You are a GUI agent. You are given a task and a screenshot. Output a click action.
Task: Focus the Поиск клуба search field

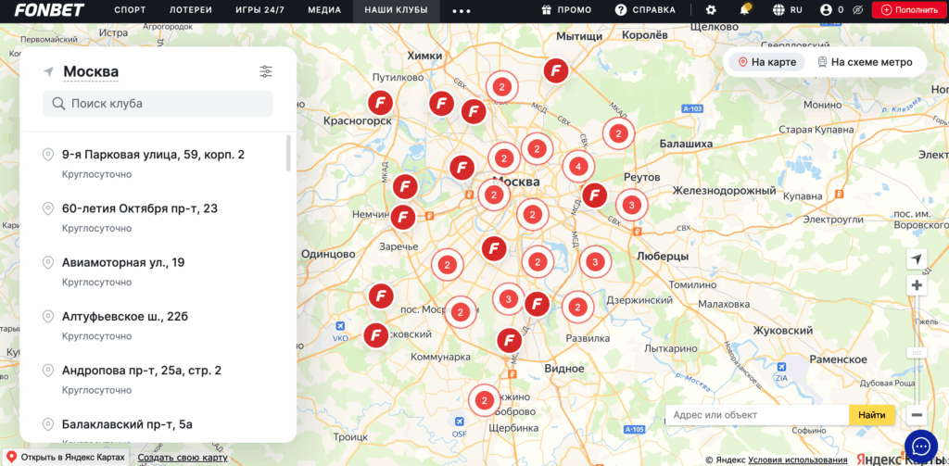(x=158, y=104)
